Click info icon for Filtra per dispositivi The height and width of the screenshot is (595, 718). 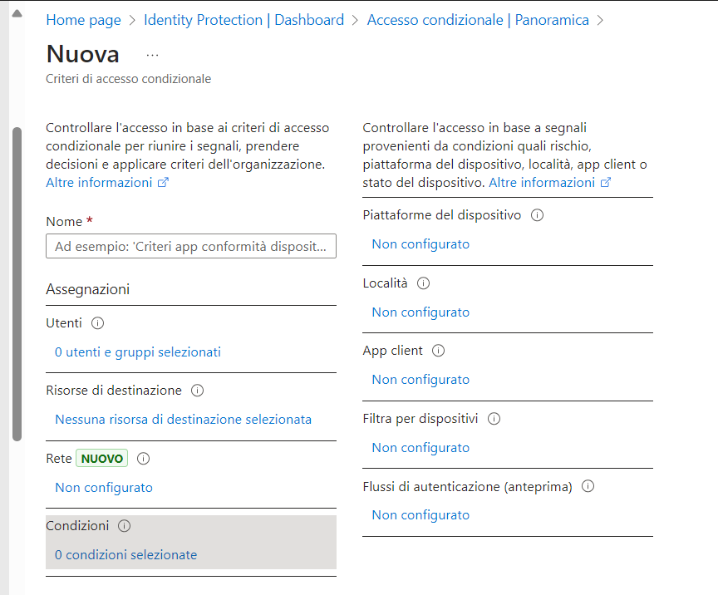point(494,419)
